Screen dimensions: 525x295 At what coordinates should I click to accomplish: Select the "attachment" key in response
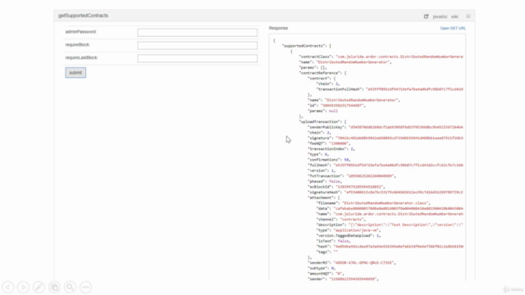click(x=321, y=197)
